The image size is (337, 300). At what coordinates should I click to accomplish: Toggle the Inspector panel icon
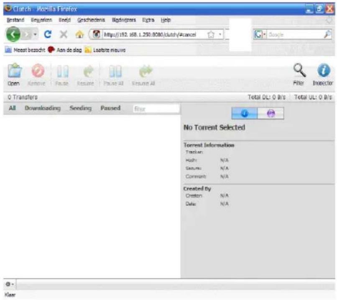click(324, 70)
